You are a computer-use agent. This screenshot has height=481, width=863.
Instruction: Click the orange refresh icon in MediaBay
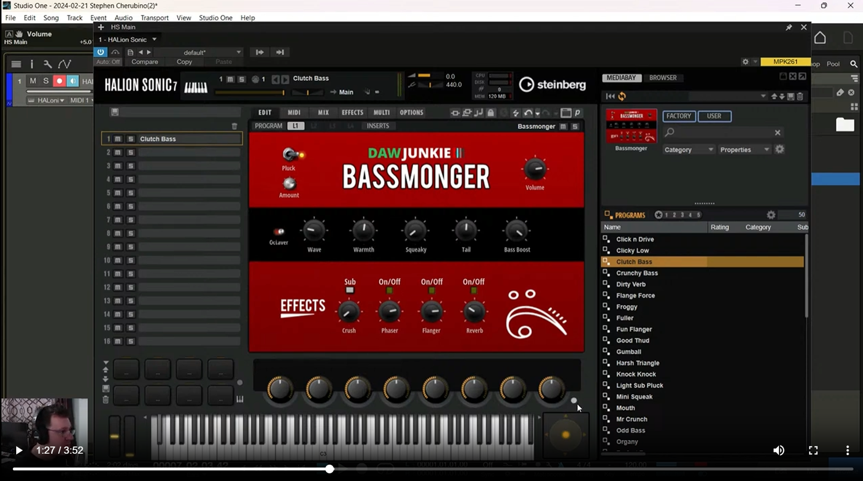click(622, 96)
